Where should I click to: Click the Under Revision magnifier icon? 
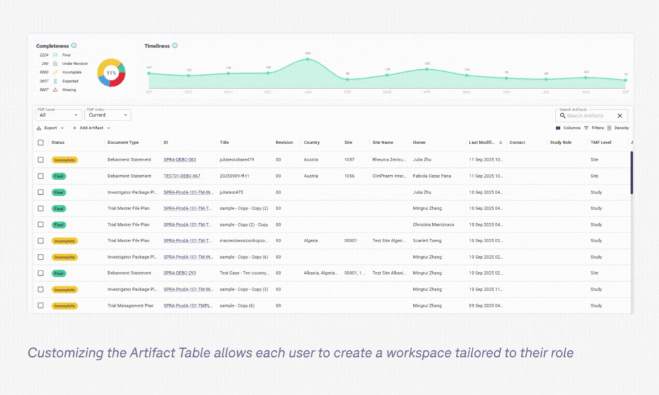pos(55,64)
